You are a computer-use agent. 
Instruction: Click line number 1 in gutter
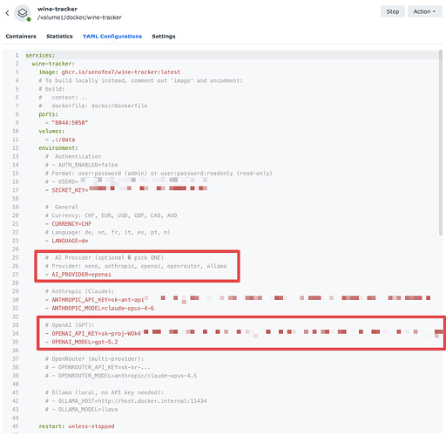(17, 55)
